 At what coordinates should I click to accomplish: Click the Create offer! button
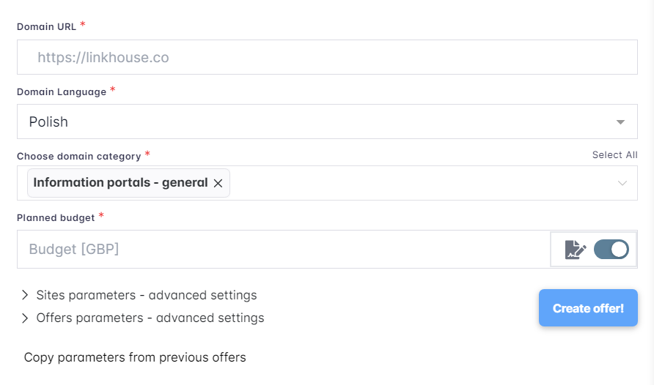point(588,308)
